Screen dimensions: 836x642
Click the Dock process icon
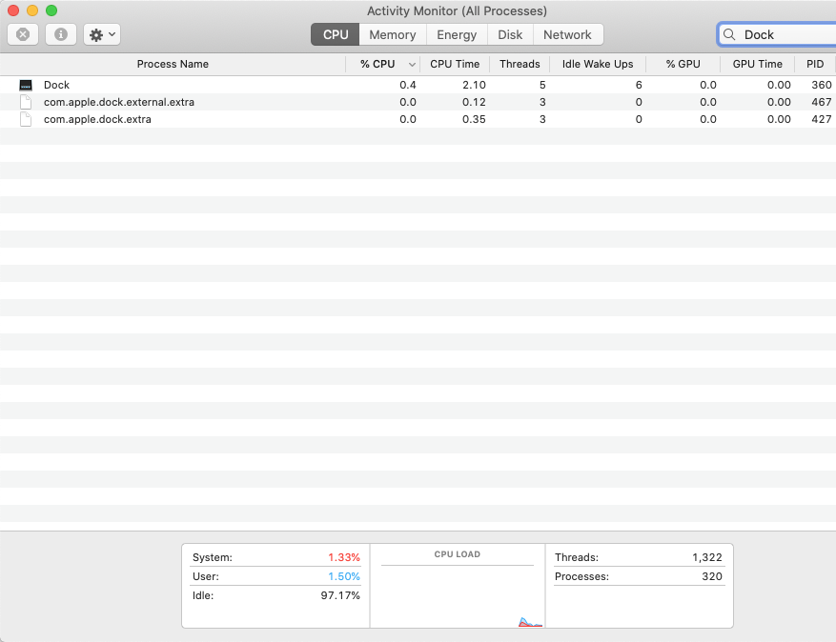26,85
